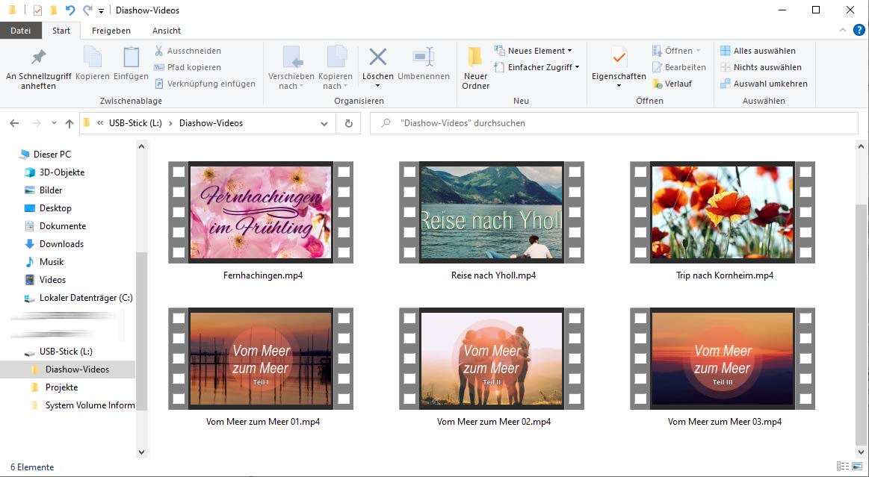Click Auswahl umkehren button
Screen dimensions: 869x477
[764, 84]
